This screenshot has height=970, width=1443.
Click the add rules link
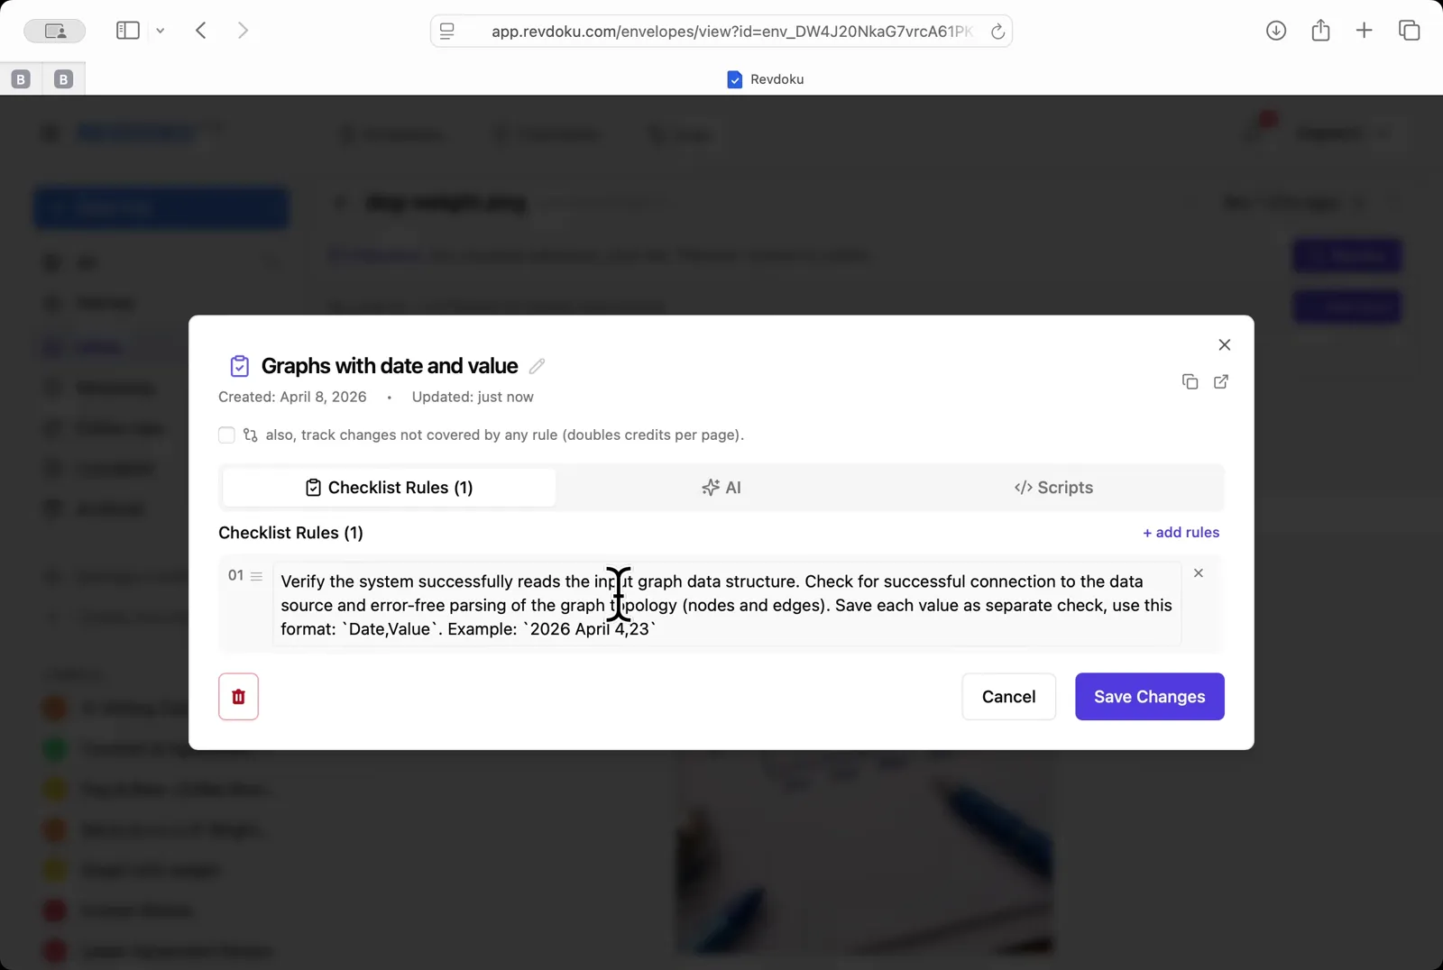tap(1181, 532)
